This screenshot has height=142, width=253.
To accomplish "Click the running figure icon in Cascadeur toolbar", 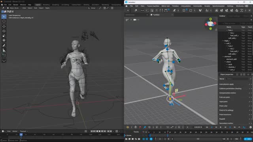I will pos(174,11).
